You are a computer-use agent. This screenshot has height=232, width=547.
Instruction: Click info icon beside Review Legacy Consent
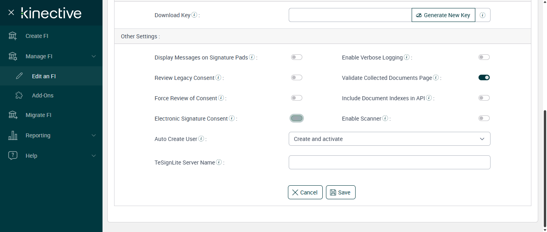(218, 78)
